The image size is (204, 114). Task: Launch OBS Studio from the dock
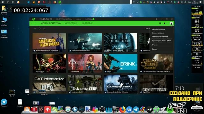point(102,110)
